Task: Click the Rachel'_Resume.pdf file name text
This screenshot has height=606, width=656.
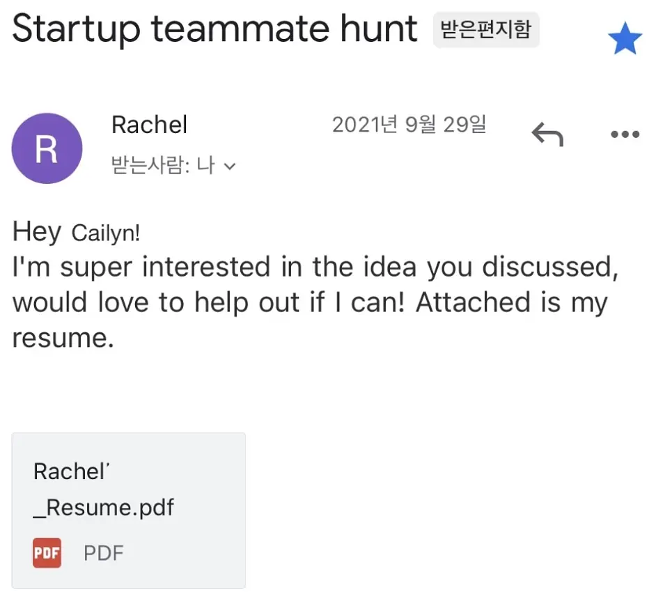Action: (103, 490)
